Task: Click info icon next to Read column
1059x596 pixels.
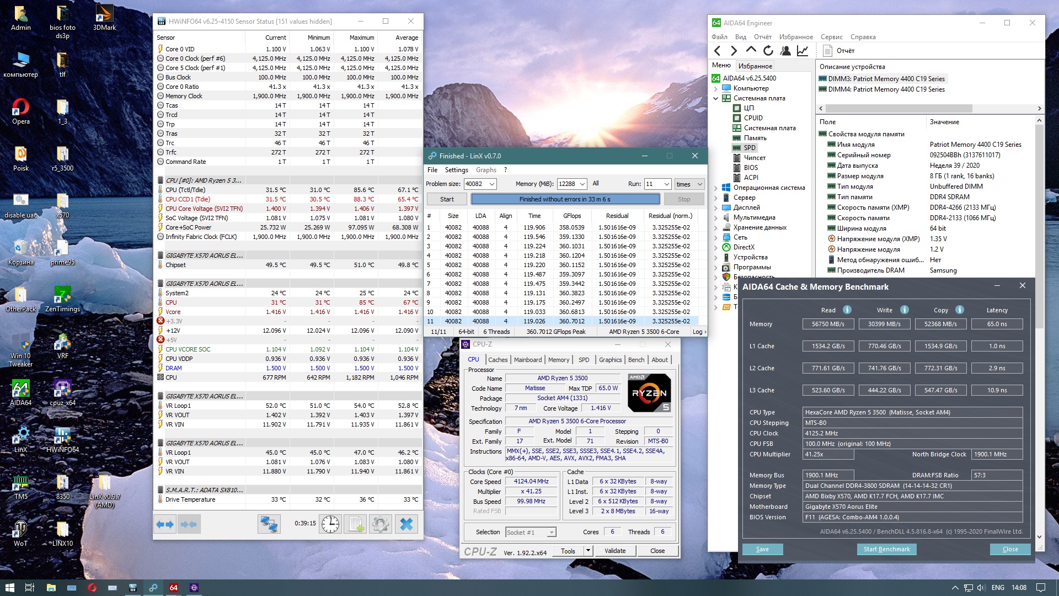Action: [847, 310]
